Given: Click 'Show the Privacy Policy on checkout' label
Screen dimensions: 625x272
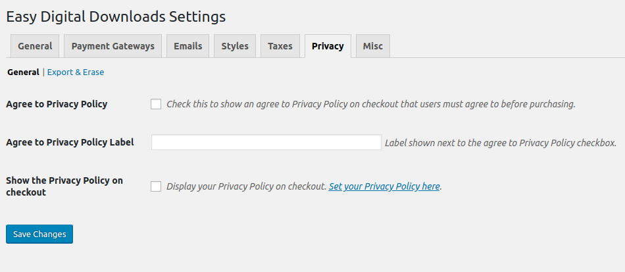Looking at the screenshot, I should (x=64, y=186).
